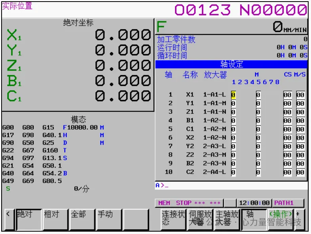
Task: Select the M/S field in C1 row
Action: tap(300, 129)
